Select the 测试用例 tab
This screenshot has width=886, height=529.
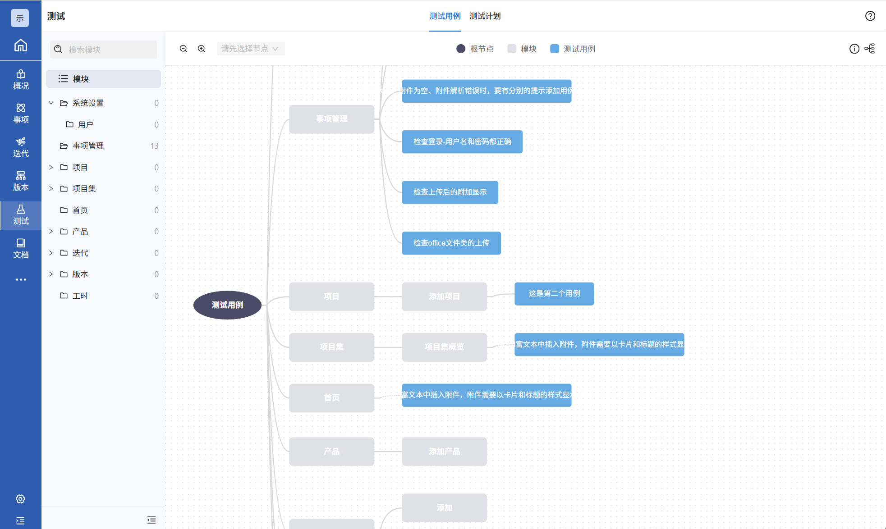point(445,16)
